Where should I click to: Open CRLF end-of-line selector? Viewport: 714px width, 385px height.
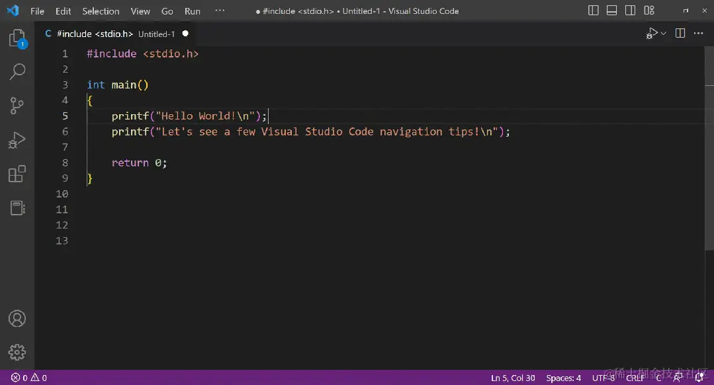pos(635,378)
